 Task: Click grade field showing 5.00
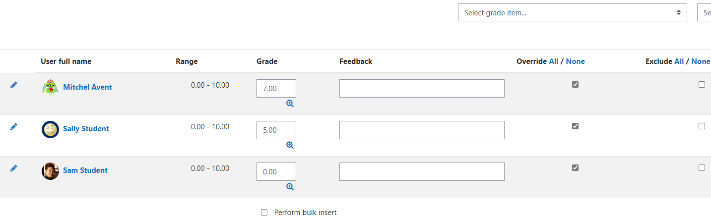coord(276,130)
